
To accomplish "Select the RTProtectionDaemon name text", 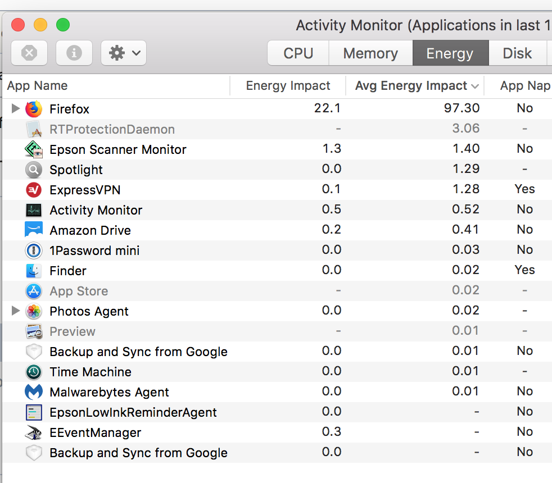I will 112,129.
